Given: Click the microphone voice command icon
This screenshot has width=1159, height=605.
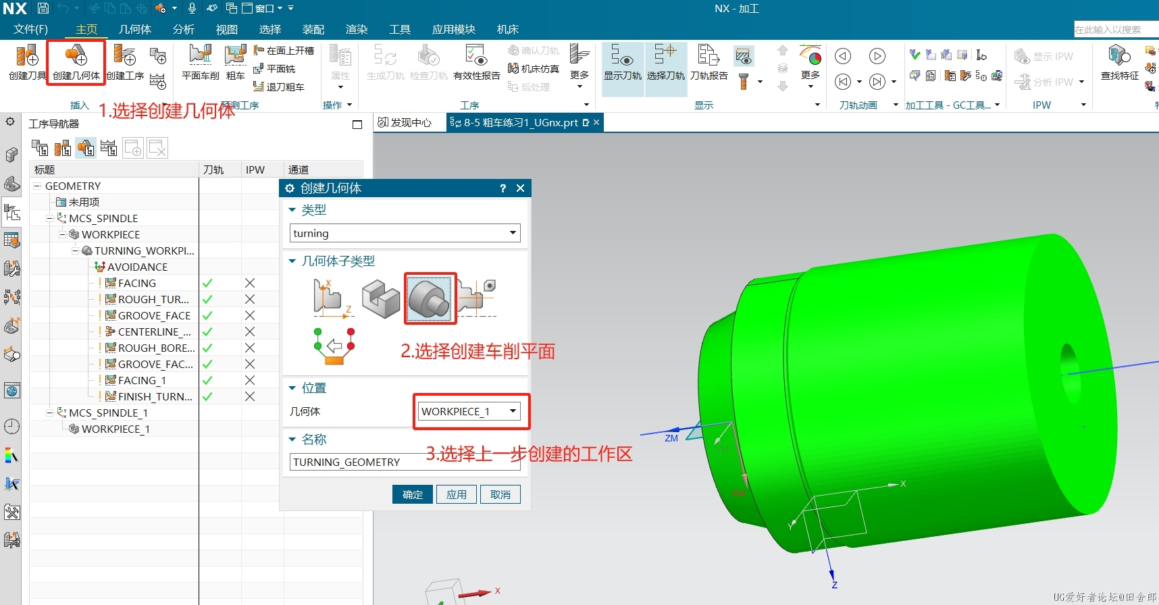Looking at the screenshot, I should tap(192, 9).
